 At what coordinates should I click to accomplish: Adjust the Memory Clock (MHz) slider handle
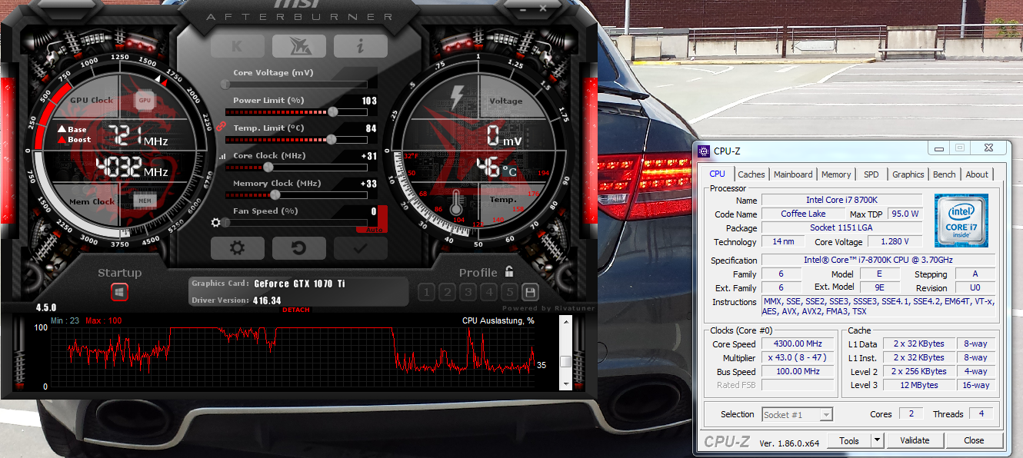click(275, 194)
